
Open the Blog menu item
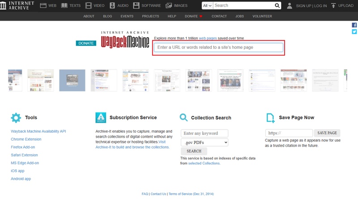pos(107,16)
